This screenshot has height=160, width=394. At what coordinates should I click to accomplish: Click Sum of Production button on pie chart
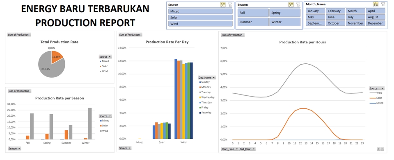[19, 35]
